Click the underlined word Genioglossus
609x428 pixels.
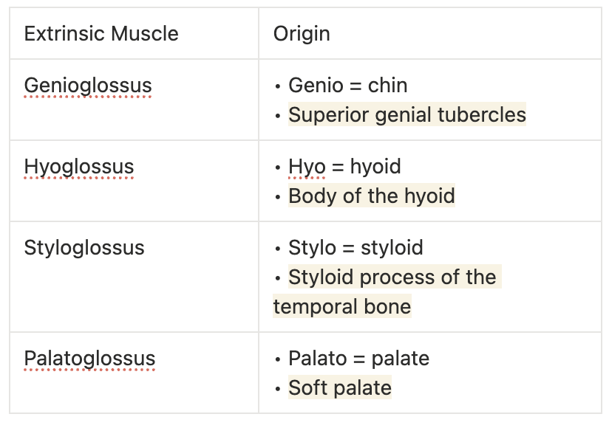(88, 86)
